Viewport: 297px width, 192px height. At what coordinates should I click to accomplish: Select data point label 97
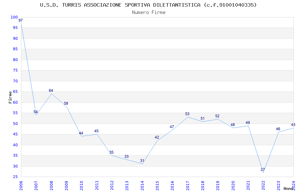click(x=21, y=20)
